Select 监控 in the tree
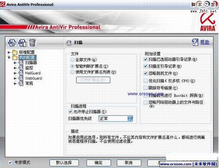 [29, 68]
